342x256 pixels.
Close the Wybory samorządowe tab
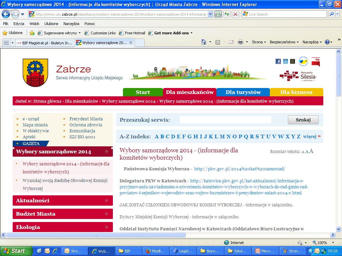pyautogui.click(x=131, y=43)
